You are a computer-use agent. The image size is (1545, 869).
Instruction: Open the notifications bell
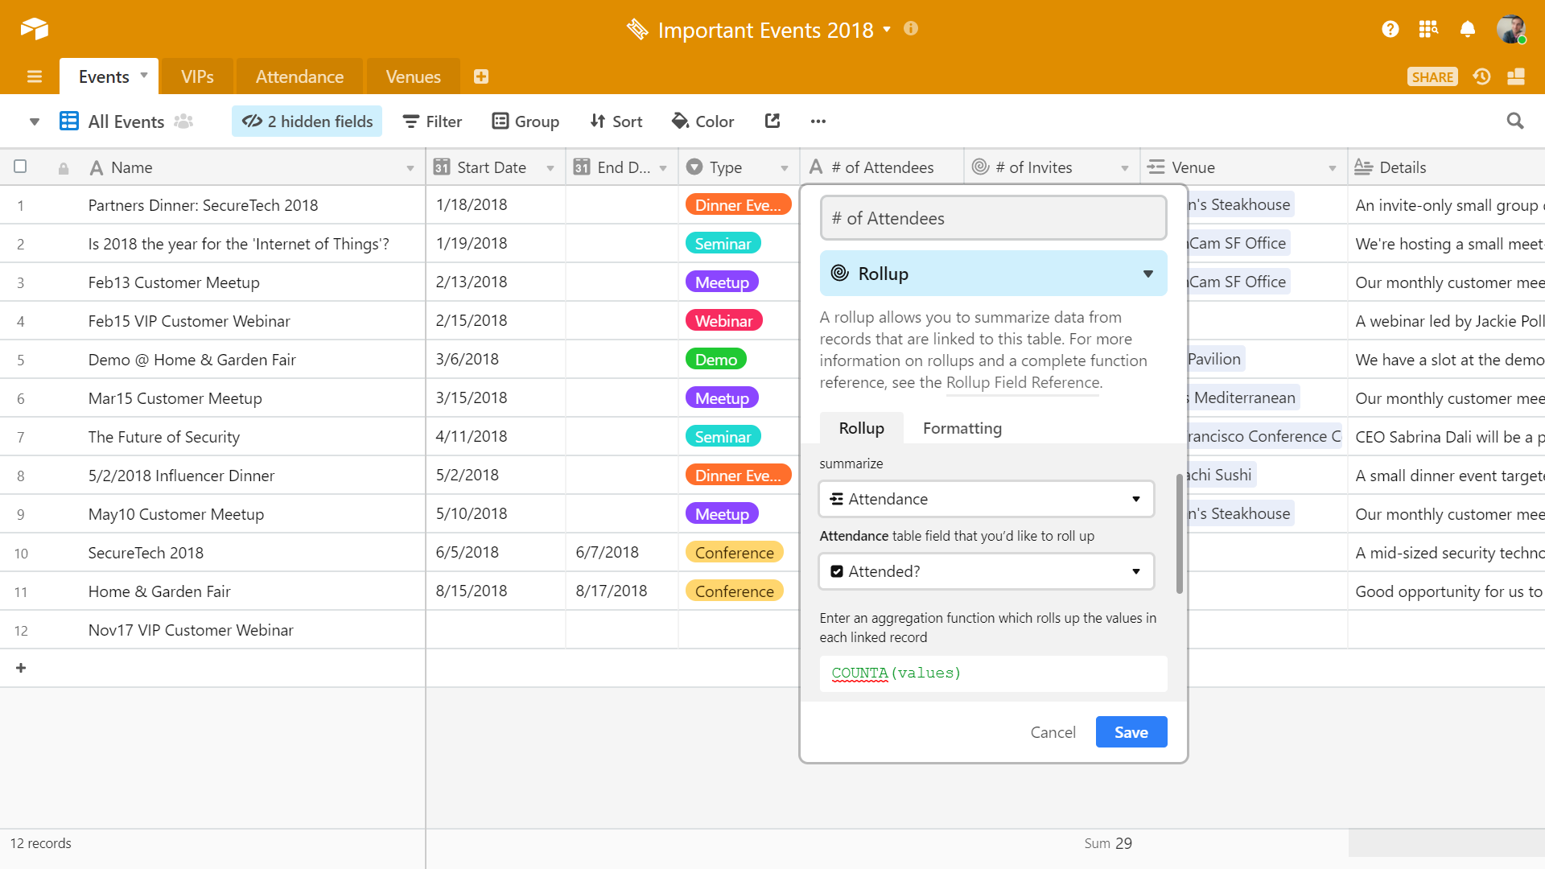coord(1468,30)
